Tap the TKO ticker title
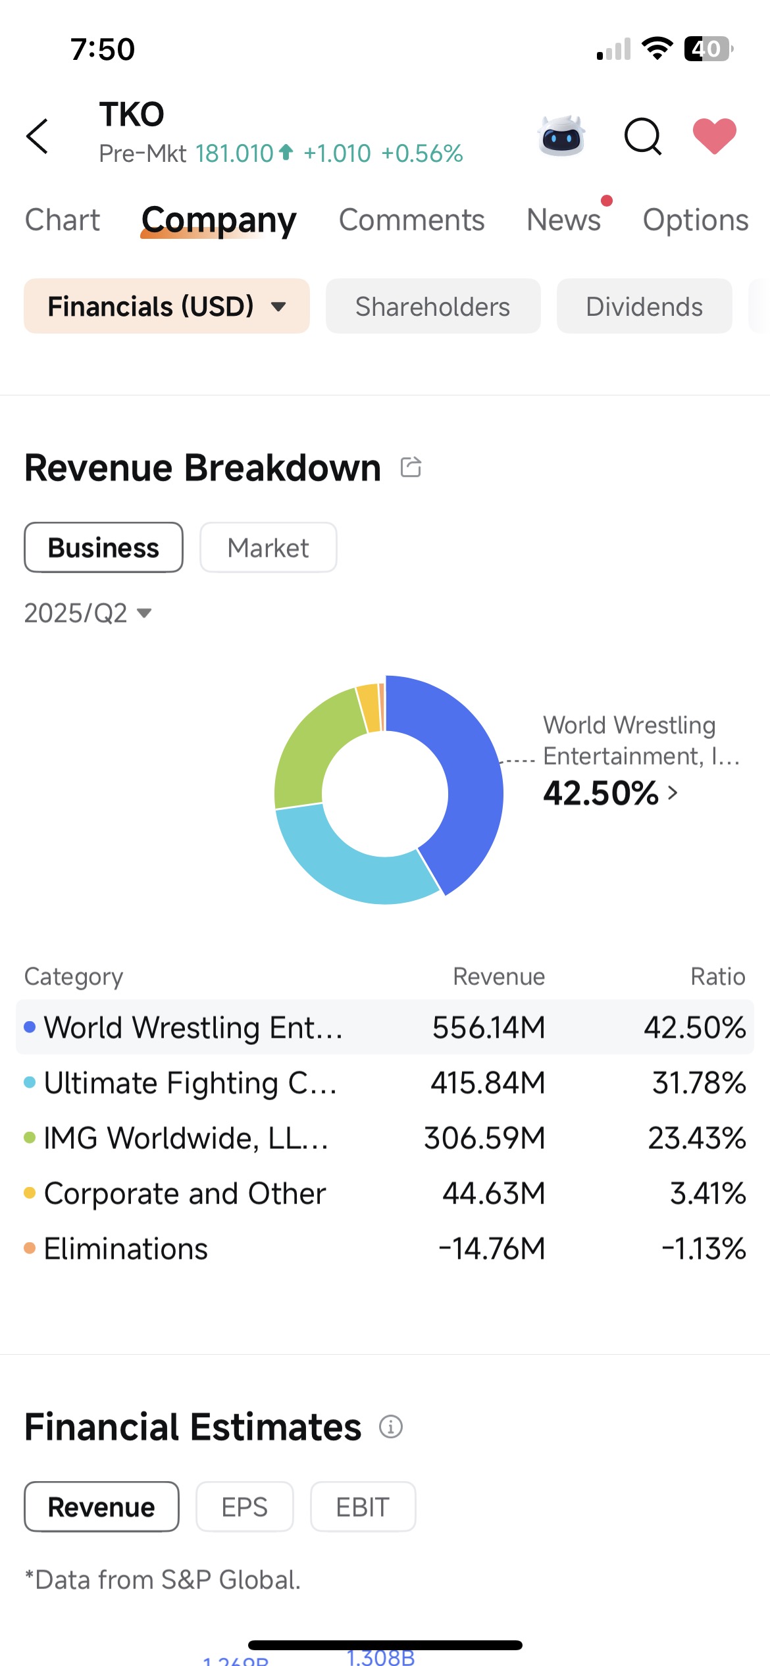Screen dimensions: 770x1666 pos(132,114)
